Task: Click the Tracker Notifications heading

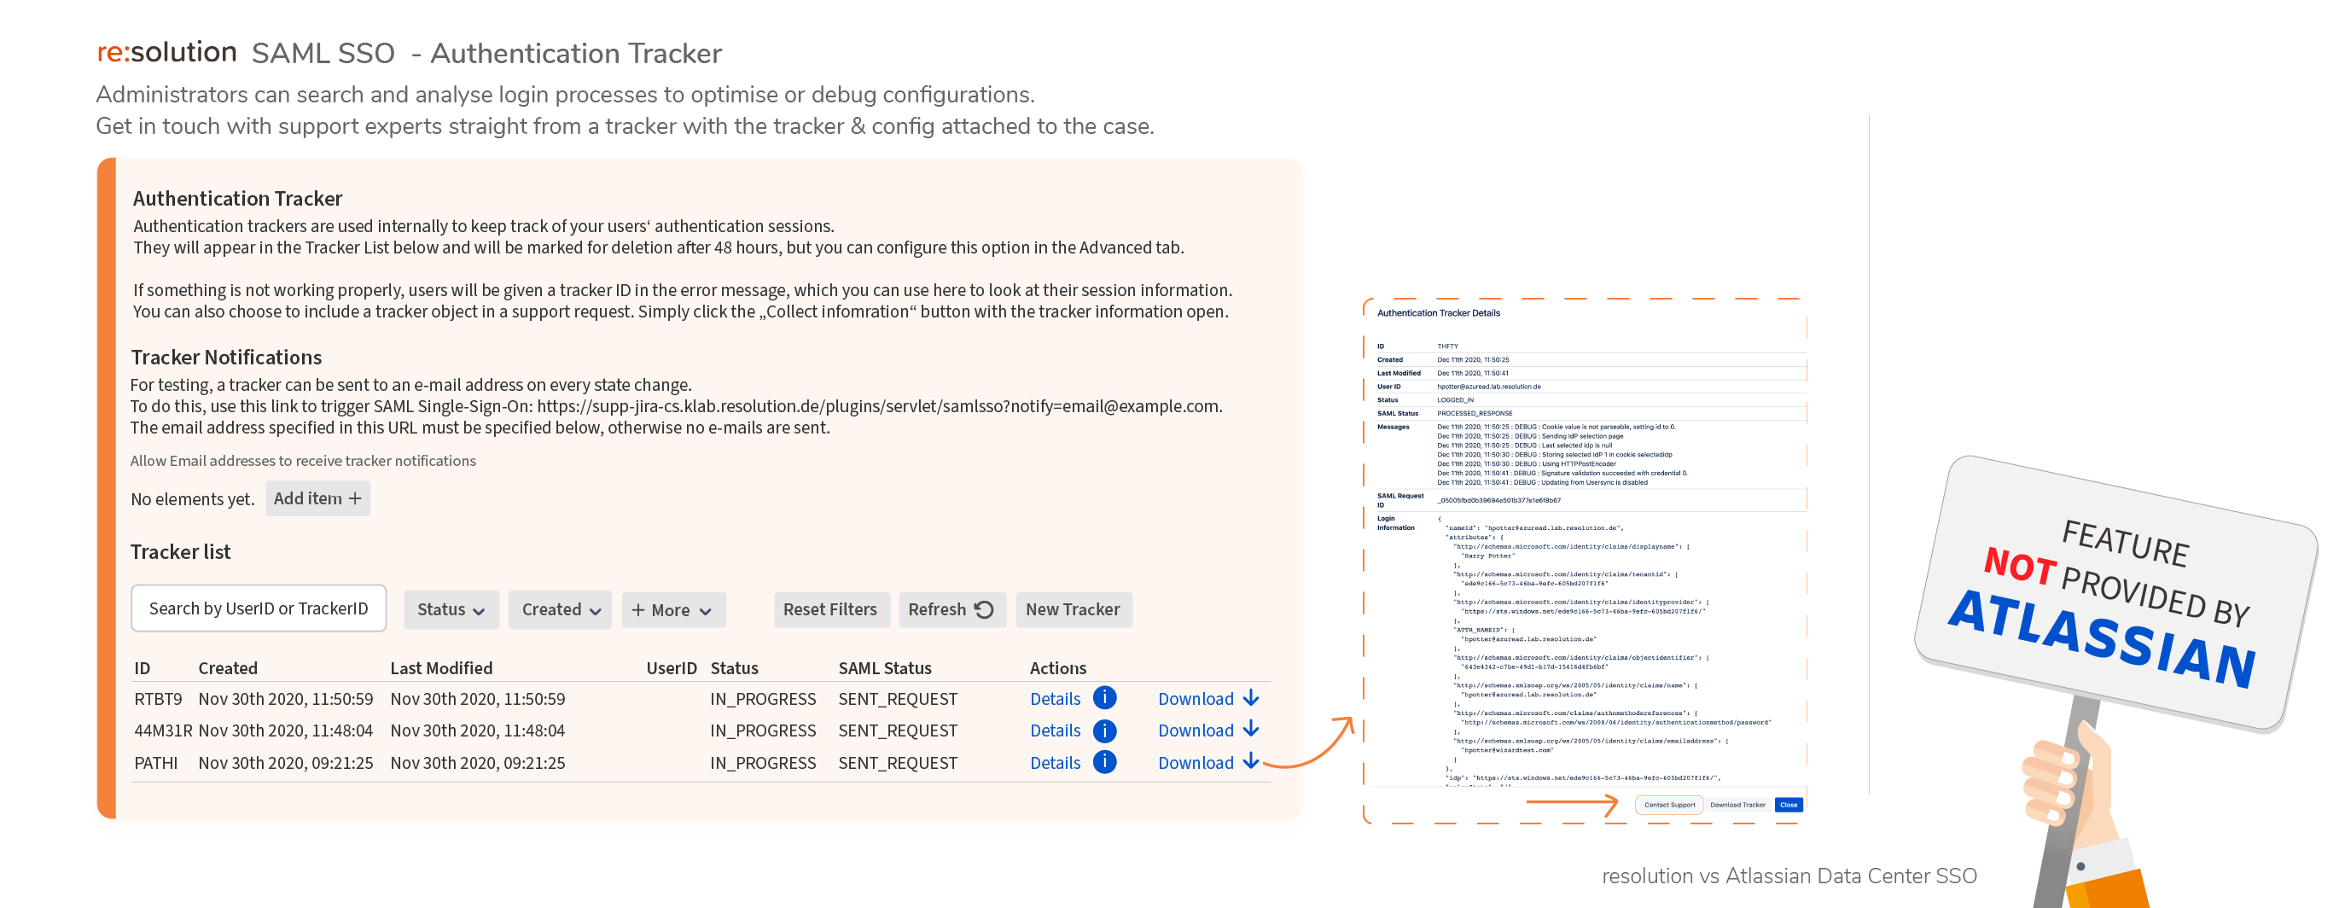Action: click(226, 357)
